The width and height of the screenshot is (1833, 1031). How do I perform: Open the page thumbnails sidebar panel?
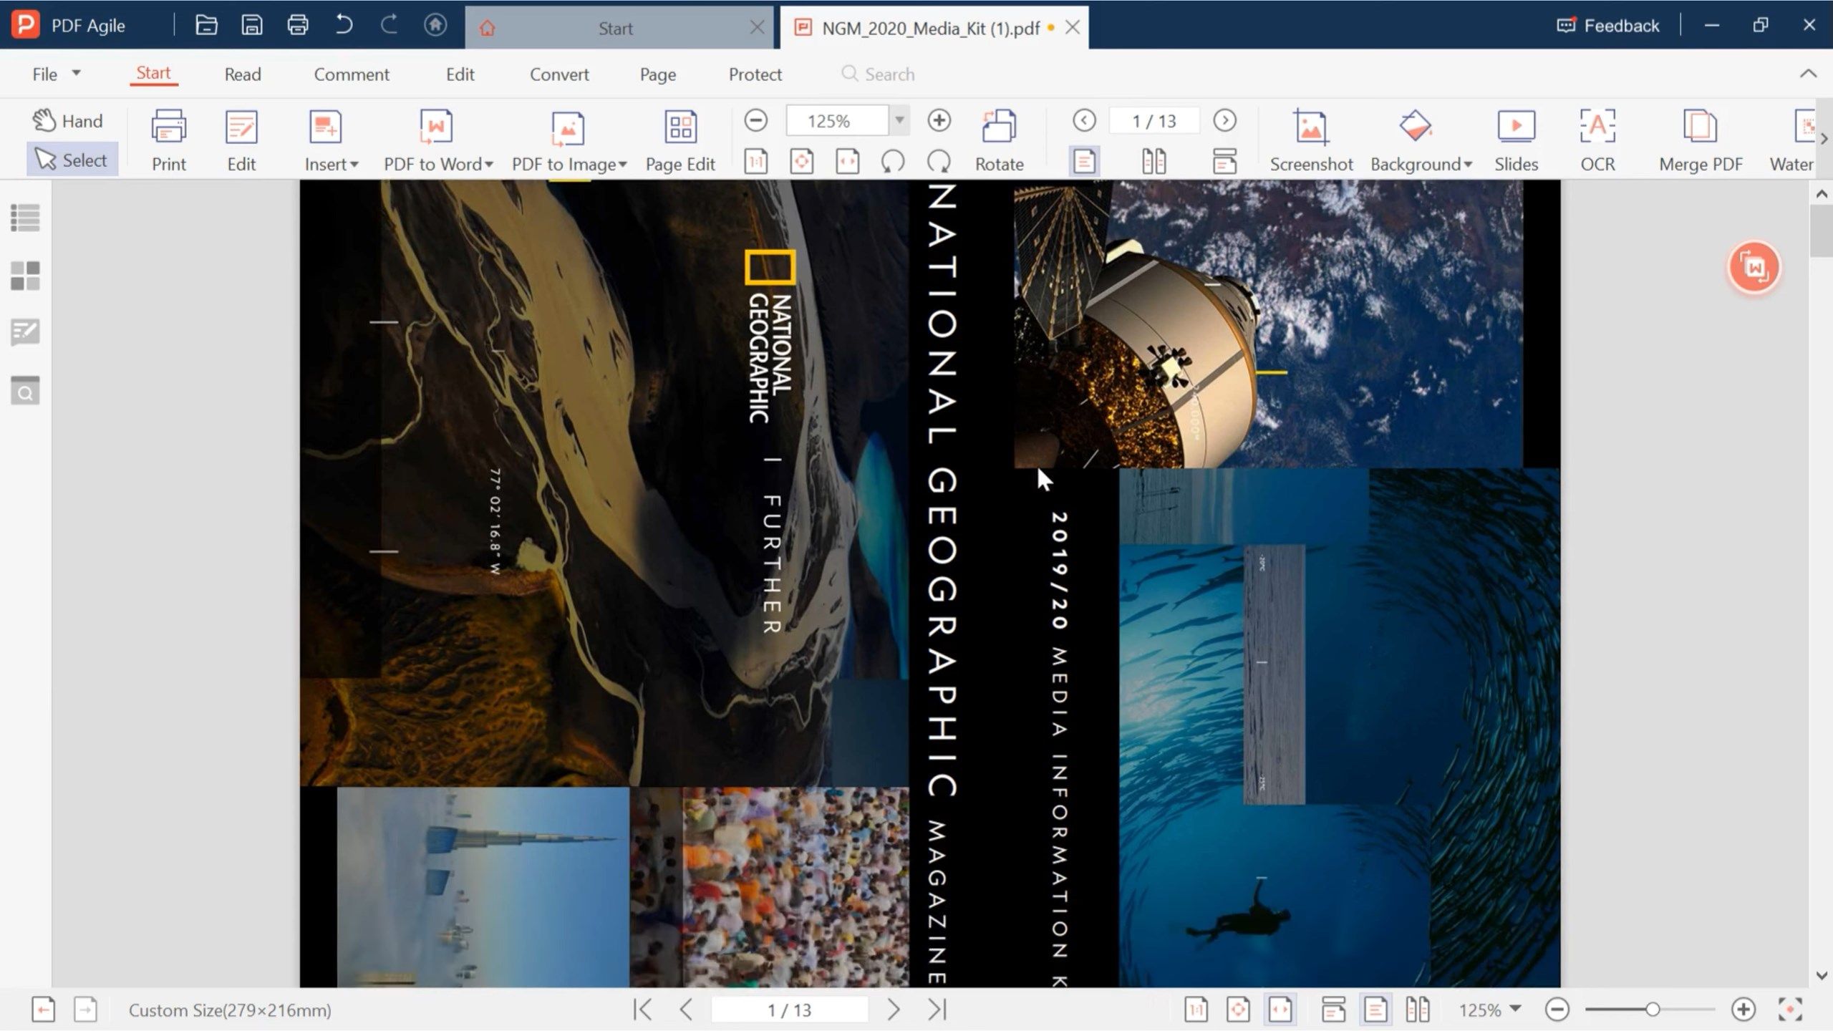tap(25, 276)
